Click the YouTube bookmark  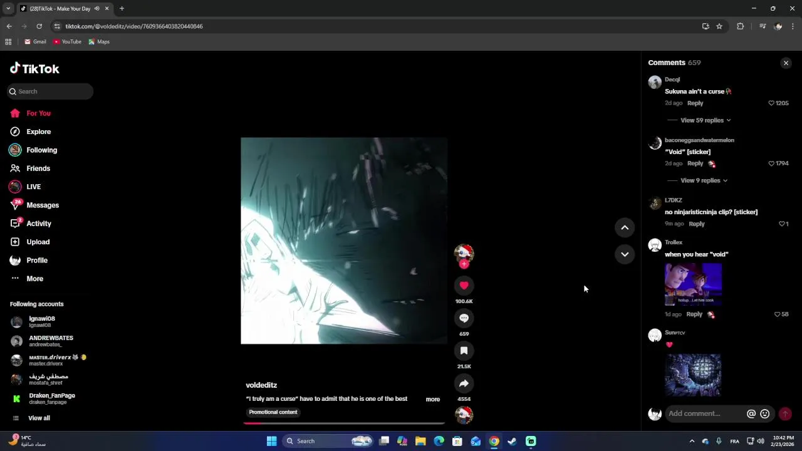67,42
